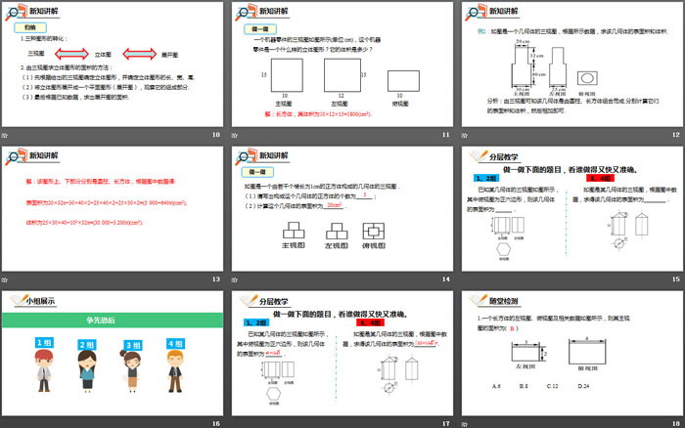Select slide 18 随堂检测 thumbnail
Screen dimensions: 685x428
tap(572, 353)
